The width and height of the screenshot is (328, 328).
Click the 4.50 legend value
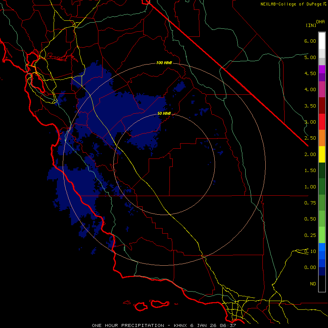(310, 73)
